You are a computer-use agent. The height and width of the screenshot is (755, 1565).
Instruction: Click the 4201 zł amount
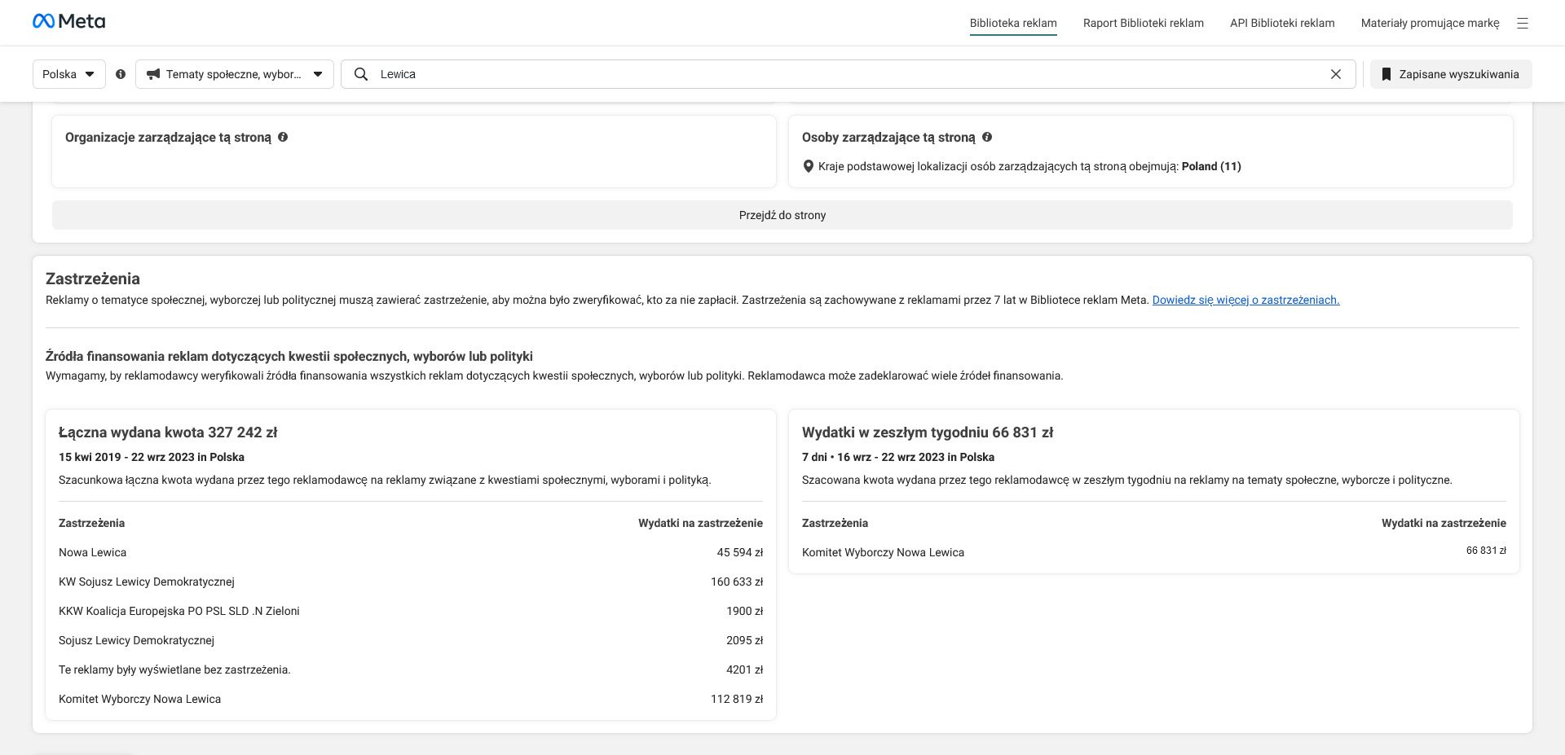pos(745,669)
